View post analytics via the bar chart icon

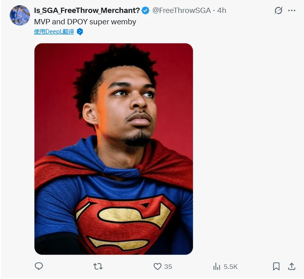(216, 266)
